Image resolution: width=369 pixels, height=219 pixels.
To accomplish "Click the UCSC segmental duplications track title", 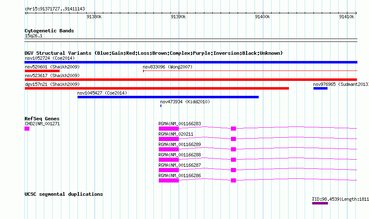I will point(64,194).
